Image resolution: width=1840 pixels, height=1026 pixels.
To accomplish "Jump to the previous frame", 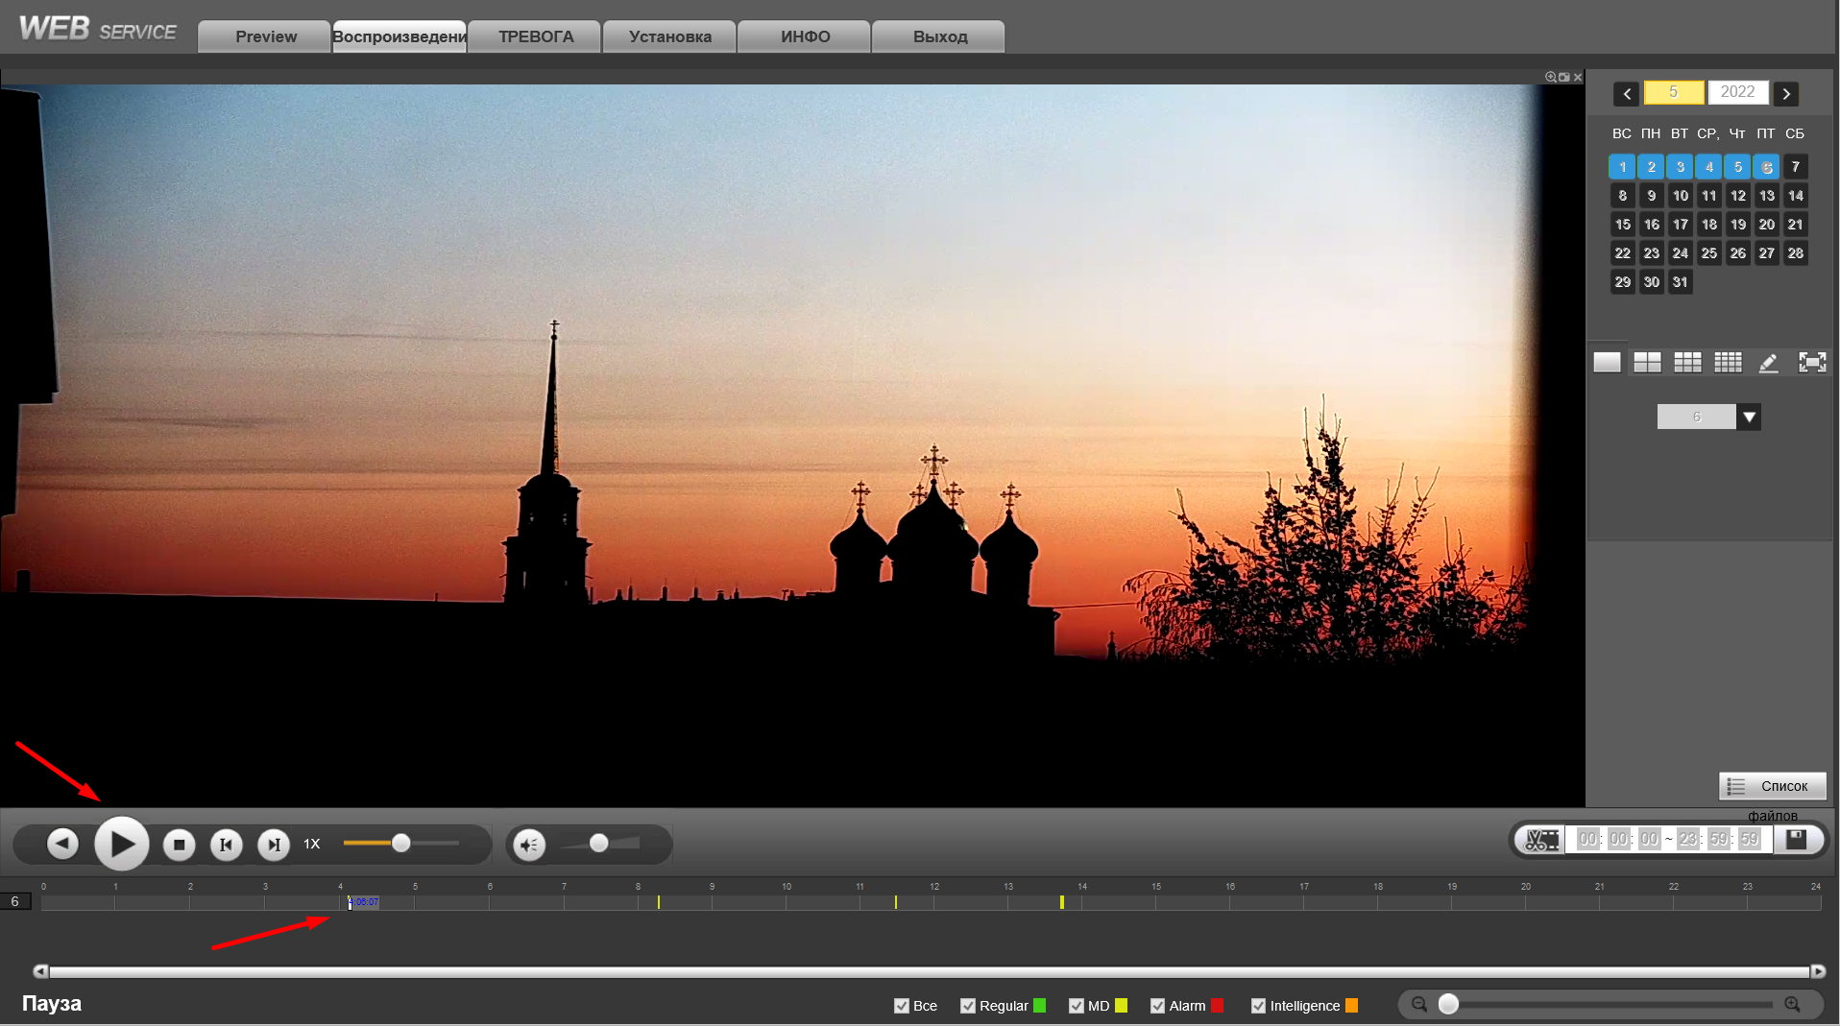I will [227, 845].
